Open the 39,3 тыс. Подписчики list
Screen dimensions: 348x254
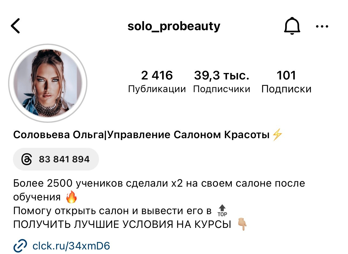[222, 81]
